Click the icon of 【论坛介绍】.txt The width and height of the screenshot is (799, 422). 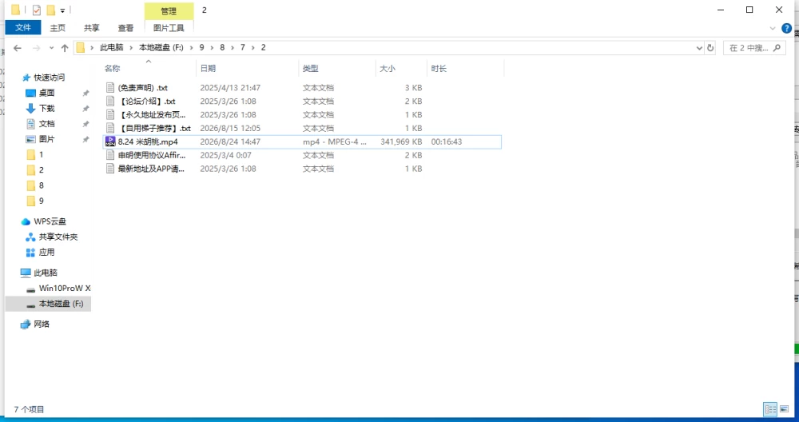(x=110, y=102)
